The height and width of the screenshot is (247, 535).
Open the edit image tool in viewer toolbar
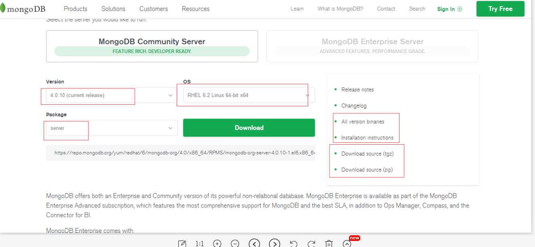182,243
